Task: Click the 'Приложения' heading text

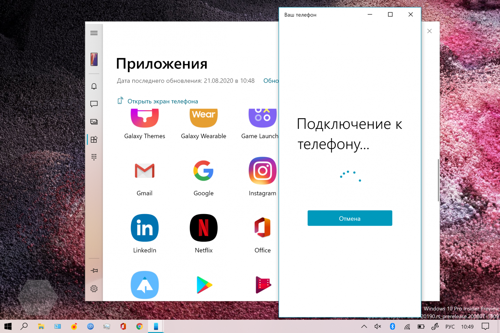Action: 162,63
